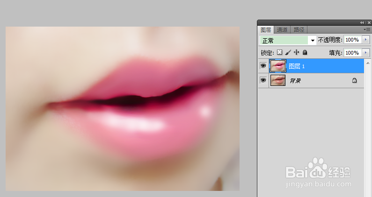
Task: Click the layers list scroll-up arrow
Action: tap(368, 63)
